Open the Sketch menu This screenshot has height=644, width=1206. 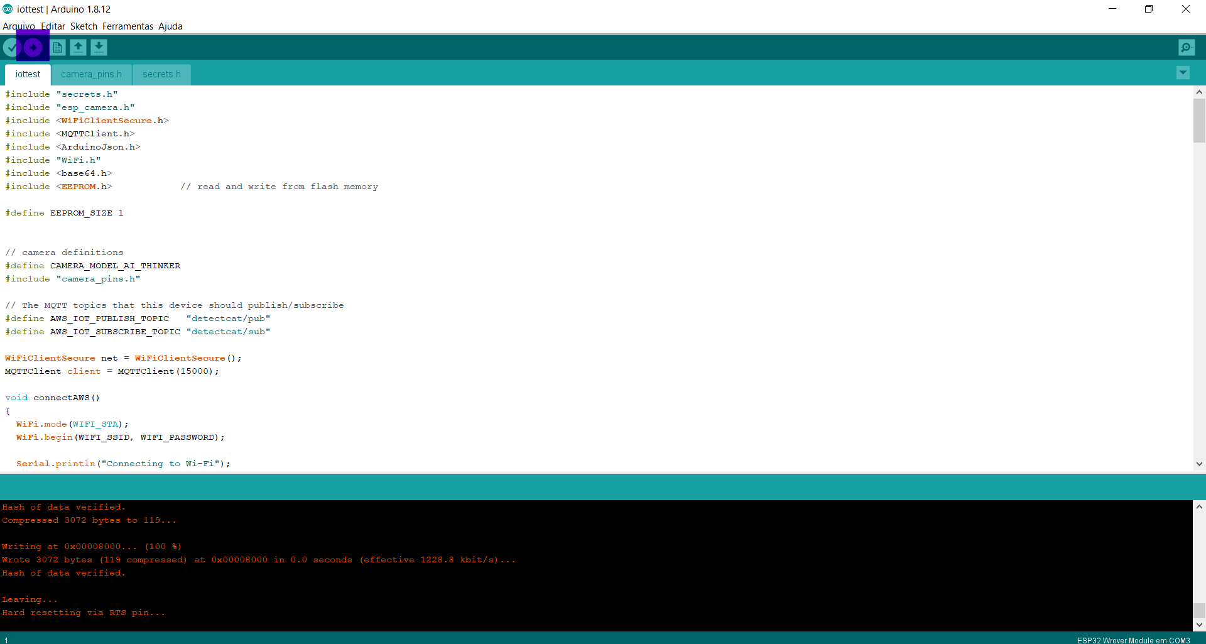[x=84, y=26]
